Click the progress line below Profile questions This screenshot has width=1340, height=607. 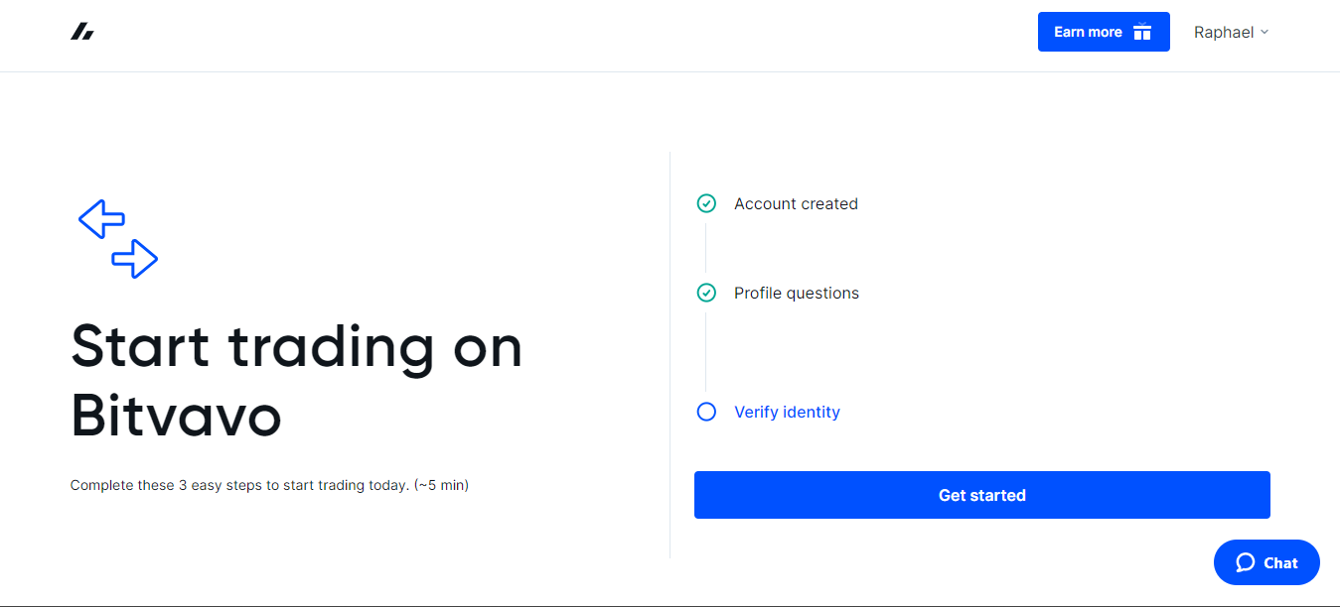706,352
